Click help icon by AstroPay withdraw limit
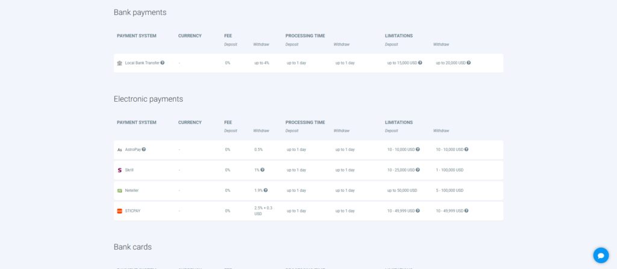 tap(466, 149)
